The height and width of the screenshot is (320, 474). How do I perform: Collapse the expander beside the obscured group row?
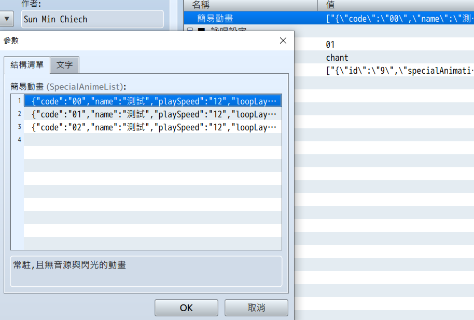point(190,30)
